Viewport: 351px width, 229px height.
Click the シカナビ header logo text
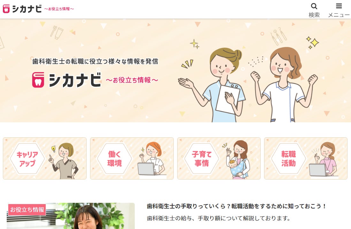[x=27, y=9]
